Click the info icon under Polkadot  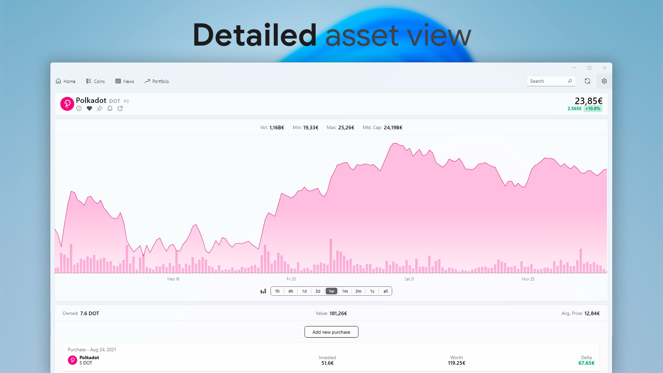click(x=79, y=108)
